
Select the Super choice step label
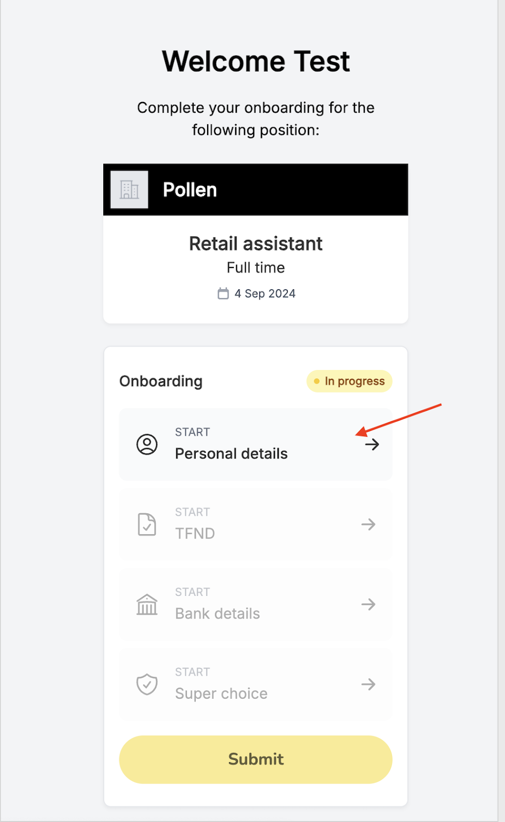click(x=221, y=694)
